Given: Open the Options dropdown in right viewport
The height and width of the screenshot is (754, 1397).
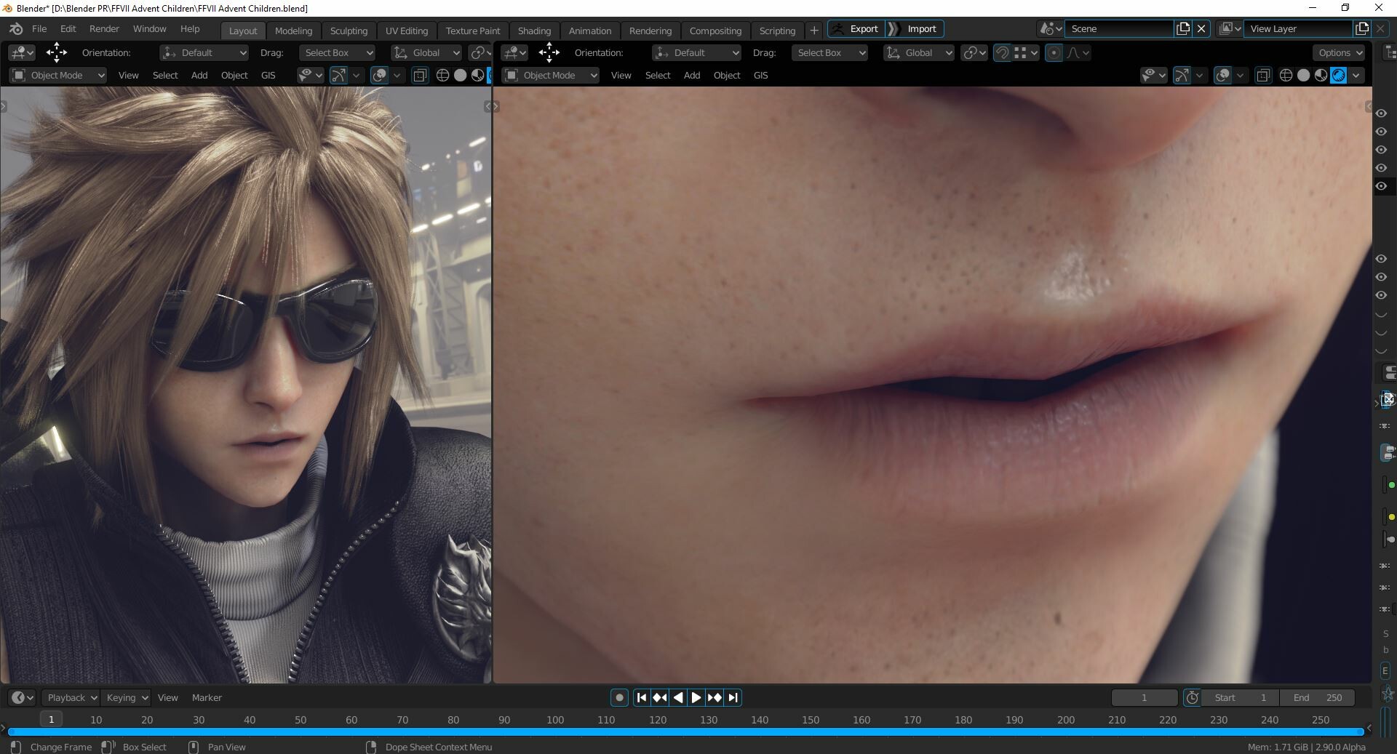Looking at the screenshot, I should 1340,52.
